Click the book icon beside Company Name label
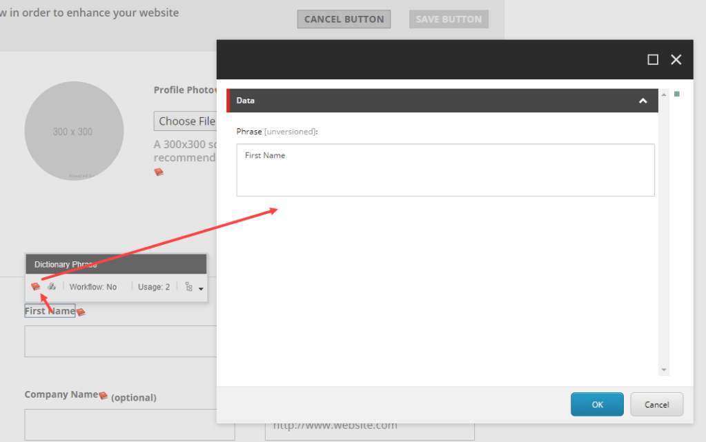This screenshot has width=706, height=442. (104, 396)
